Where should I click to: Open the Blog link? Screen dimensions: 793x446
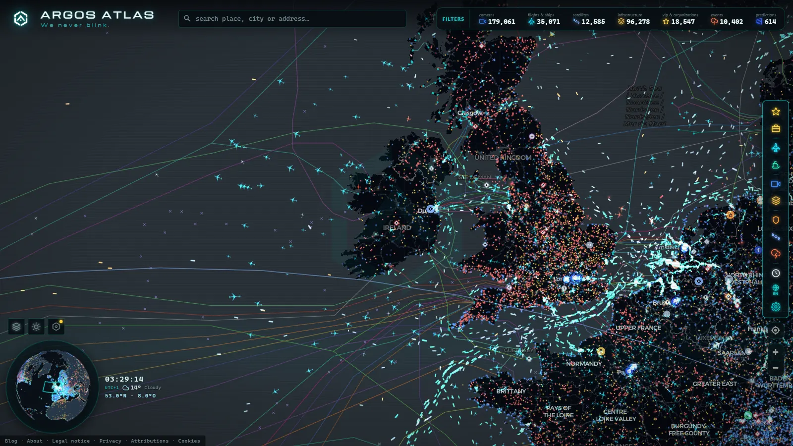(11, 441)
